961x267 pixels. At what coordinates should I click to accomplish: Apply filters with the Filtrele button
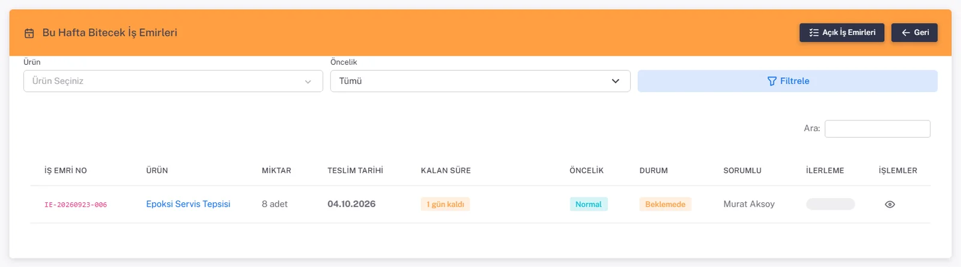(787, 81)
